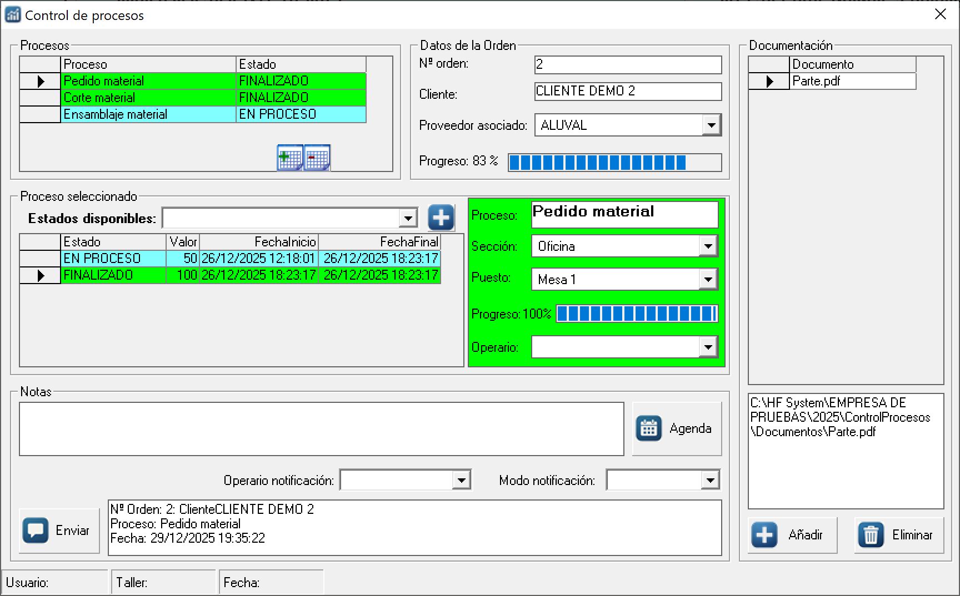Open the Sección dropdown showing Oficina
The height and width of the screenshot is (596, 960).
tap(708, 246)
